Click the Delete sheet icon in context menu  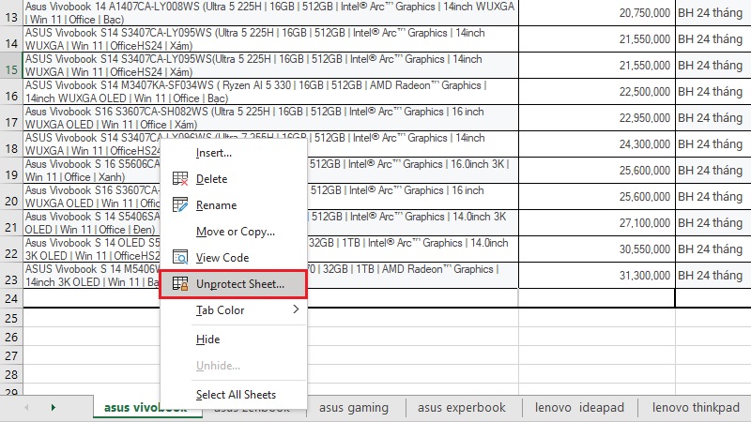coord(180,179)
